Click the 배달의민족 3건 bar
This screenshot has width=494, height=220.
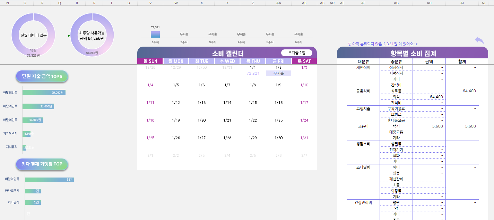click(49, 179)
